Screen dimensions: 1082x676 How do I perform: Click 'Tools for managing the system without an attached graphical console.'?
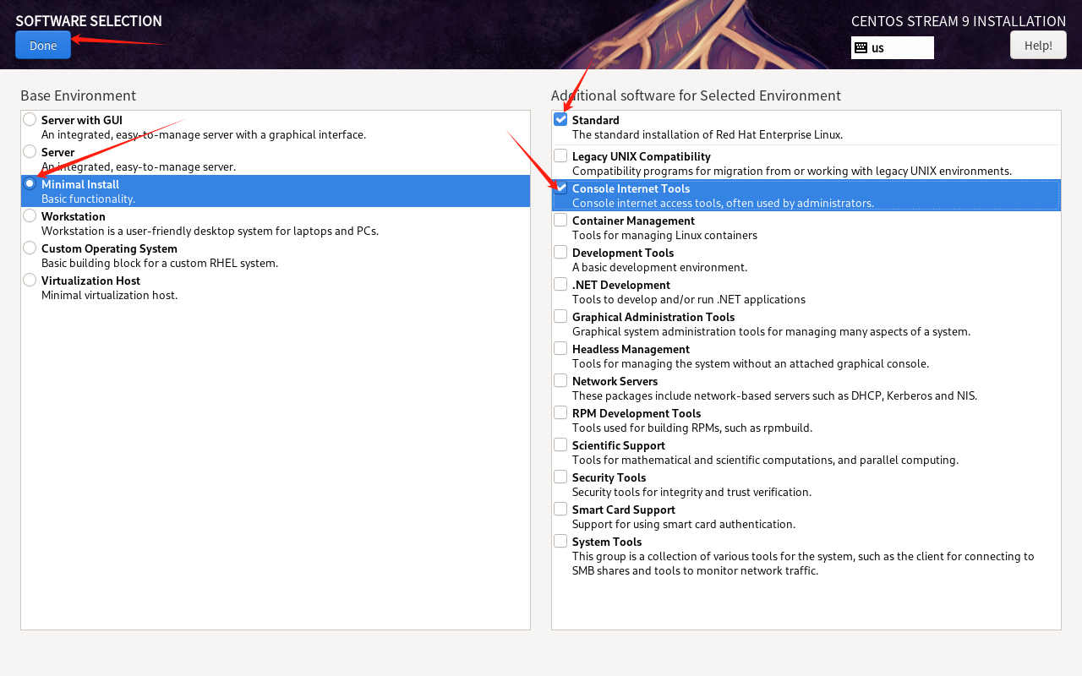[x=751, y=363]
